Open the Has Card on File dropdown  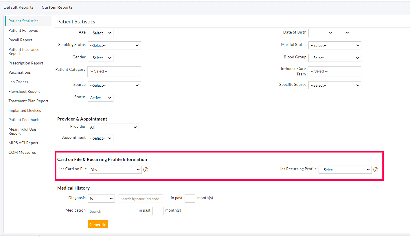click(115, 169)
